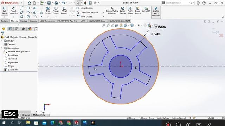Screen dimensions: 225x126
Task: Switch to the Markup tab
Action: coord(24,21)
